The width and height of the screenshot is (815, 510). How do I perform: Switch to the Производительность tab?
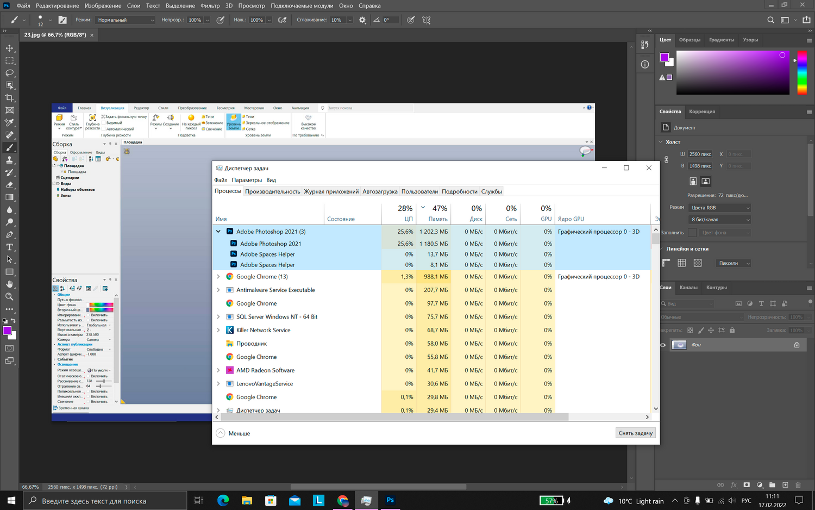(272, 191)
